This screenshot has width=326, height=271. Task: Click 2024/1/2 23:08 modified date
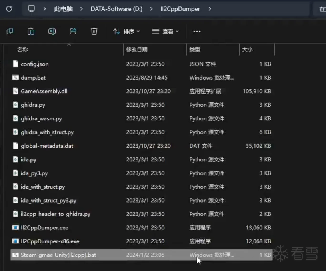tap(145, 255)
